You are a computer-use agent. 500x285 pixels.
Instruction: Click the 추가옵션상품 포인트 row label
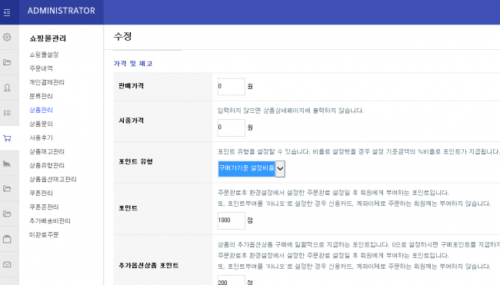coord(148,265)
